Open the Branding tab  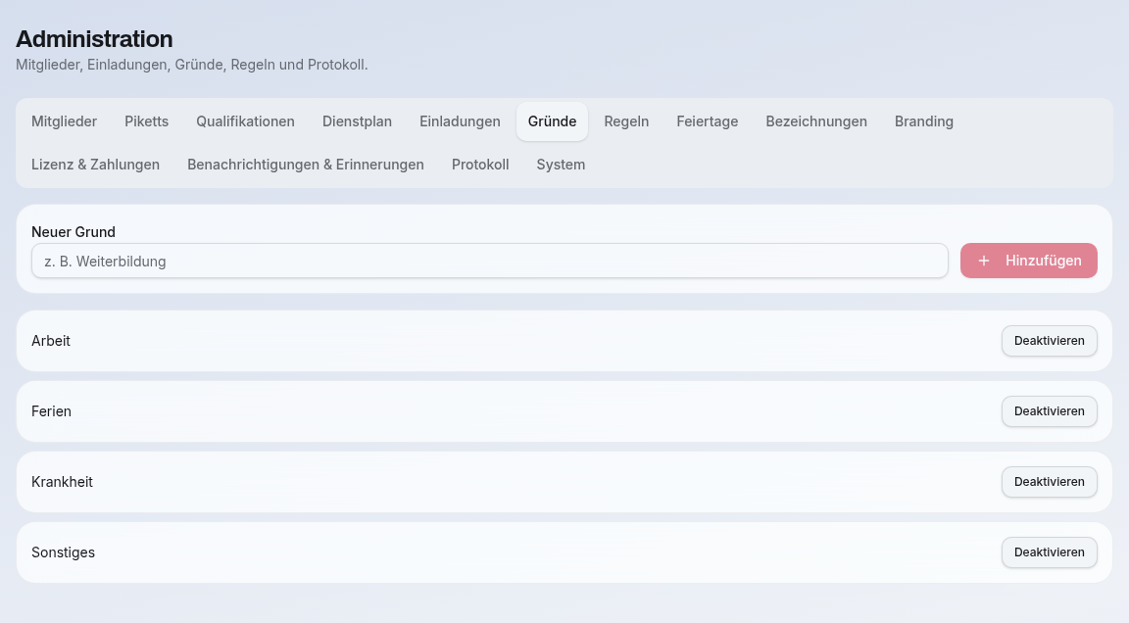[x=924, y=121]
